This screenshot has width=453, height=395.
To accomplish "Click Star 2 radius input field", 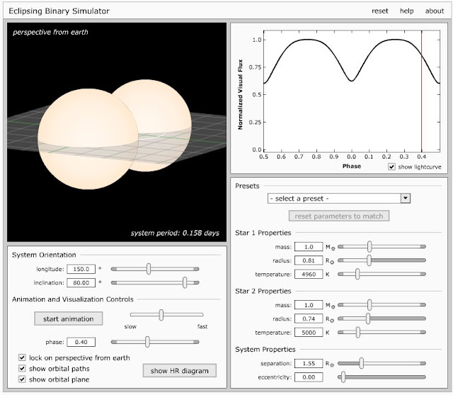I will click(x=309, y=319).
